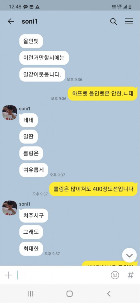Tap the Android back navigation button
The width and height of the screenshot is (140, 303).
tap(109, 294)
